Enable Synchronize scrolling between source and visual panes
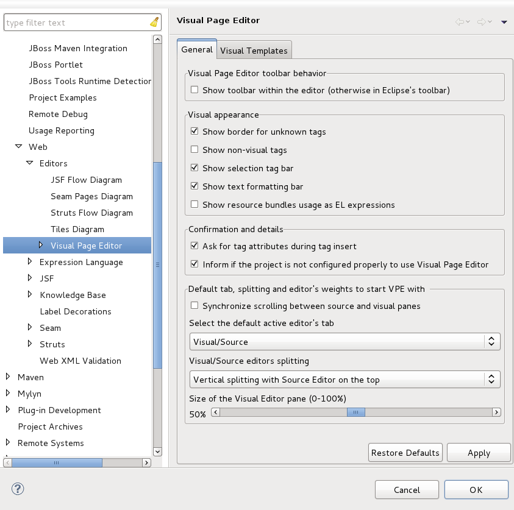The image size is (514, 510). pyautogui.click(x=195, y=306)
